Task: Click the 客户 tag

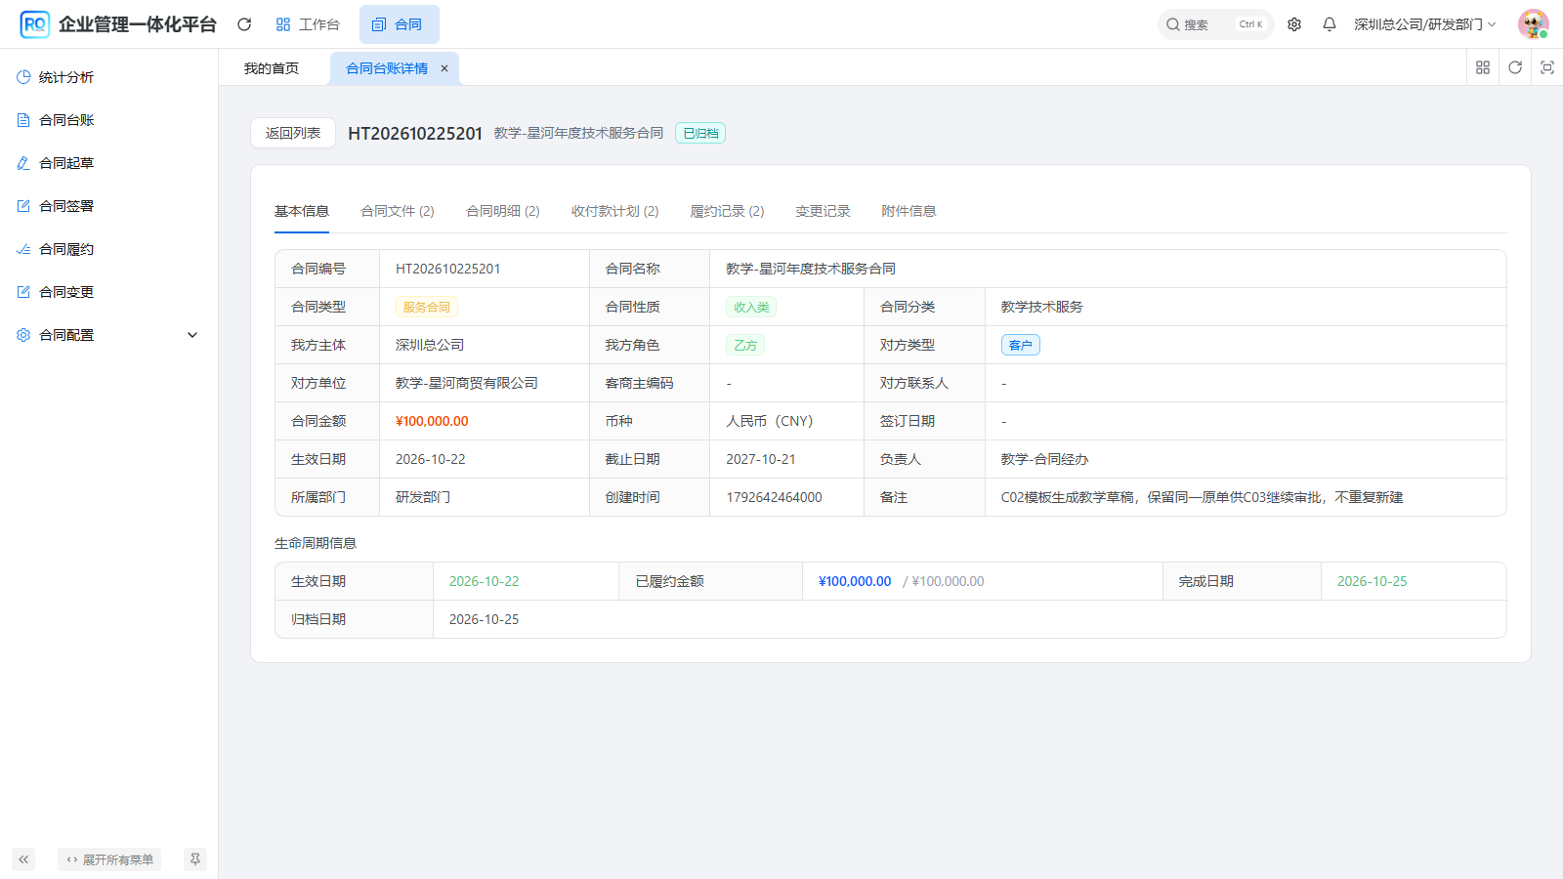Action: (x=1021, y=345)
